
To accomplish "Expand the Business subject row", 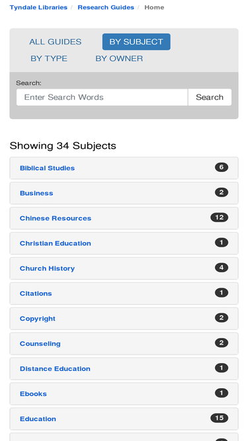I will point(124,193).
